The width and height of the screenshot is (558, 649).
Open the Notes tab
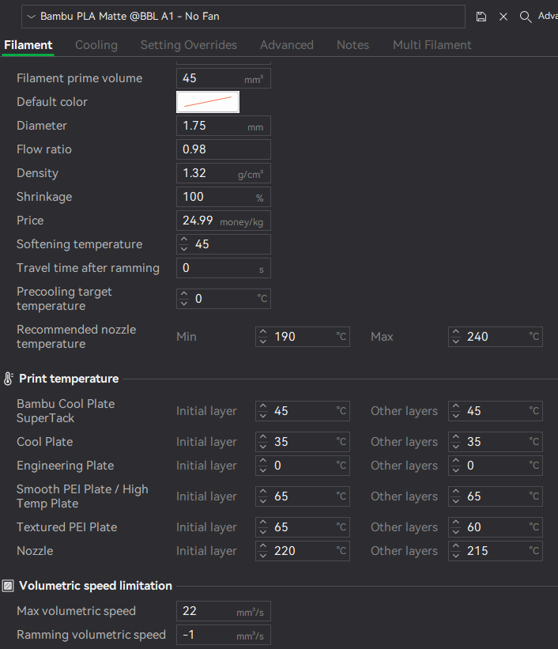tap(353, 45)
